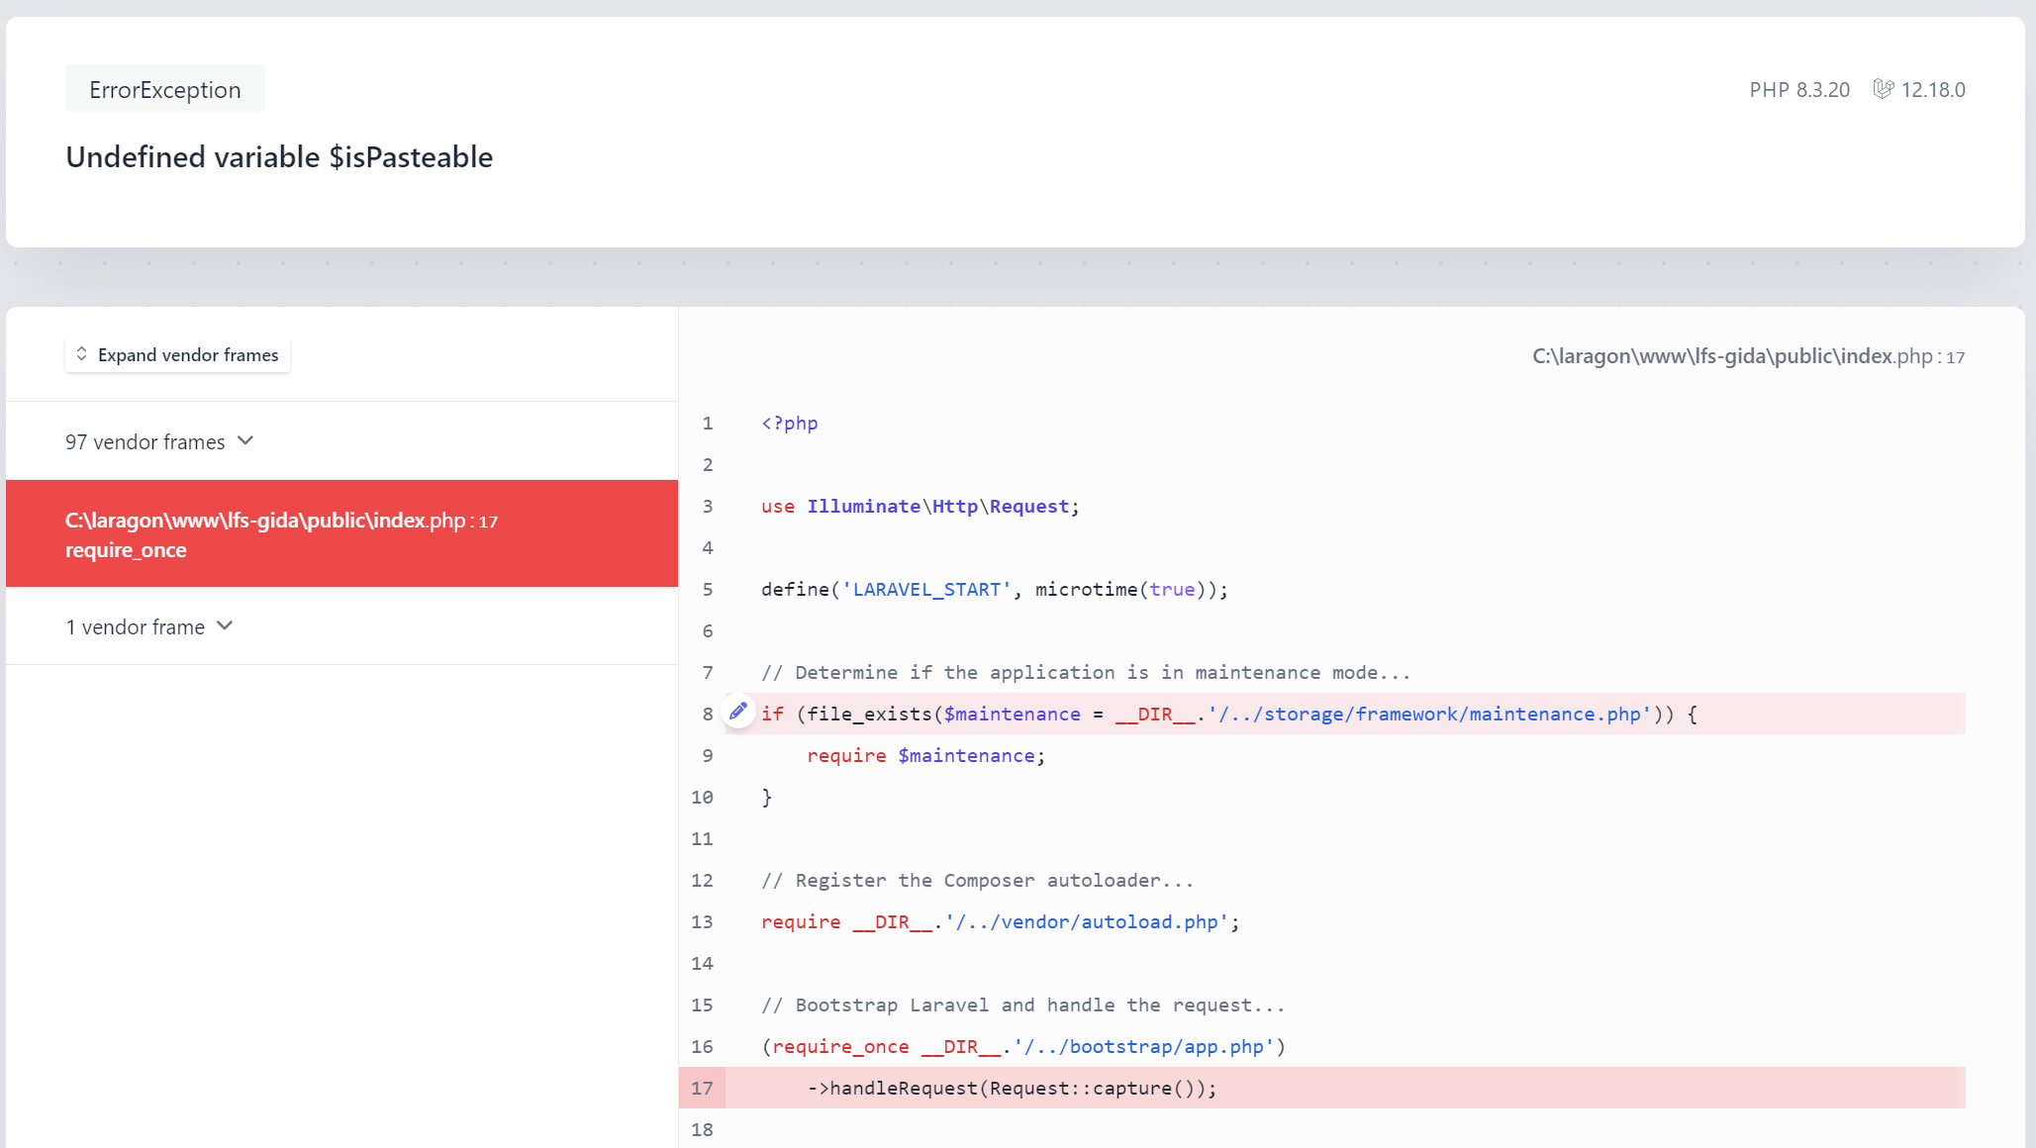Click the chevron next to 1 vendor frame

pyautogui.click(x=225, y=626)
